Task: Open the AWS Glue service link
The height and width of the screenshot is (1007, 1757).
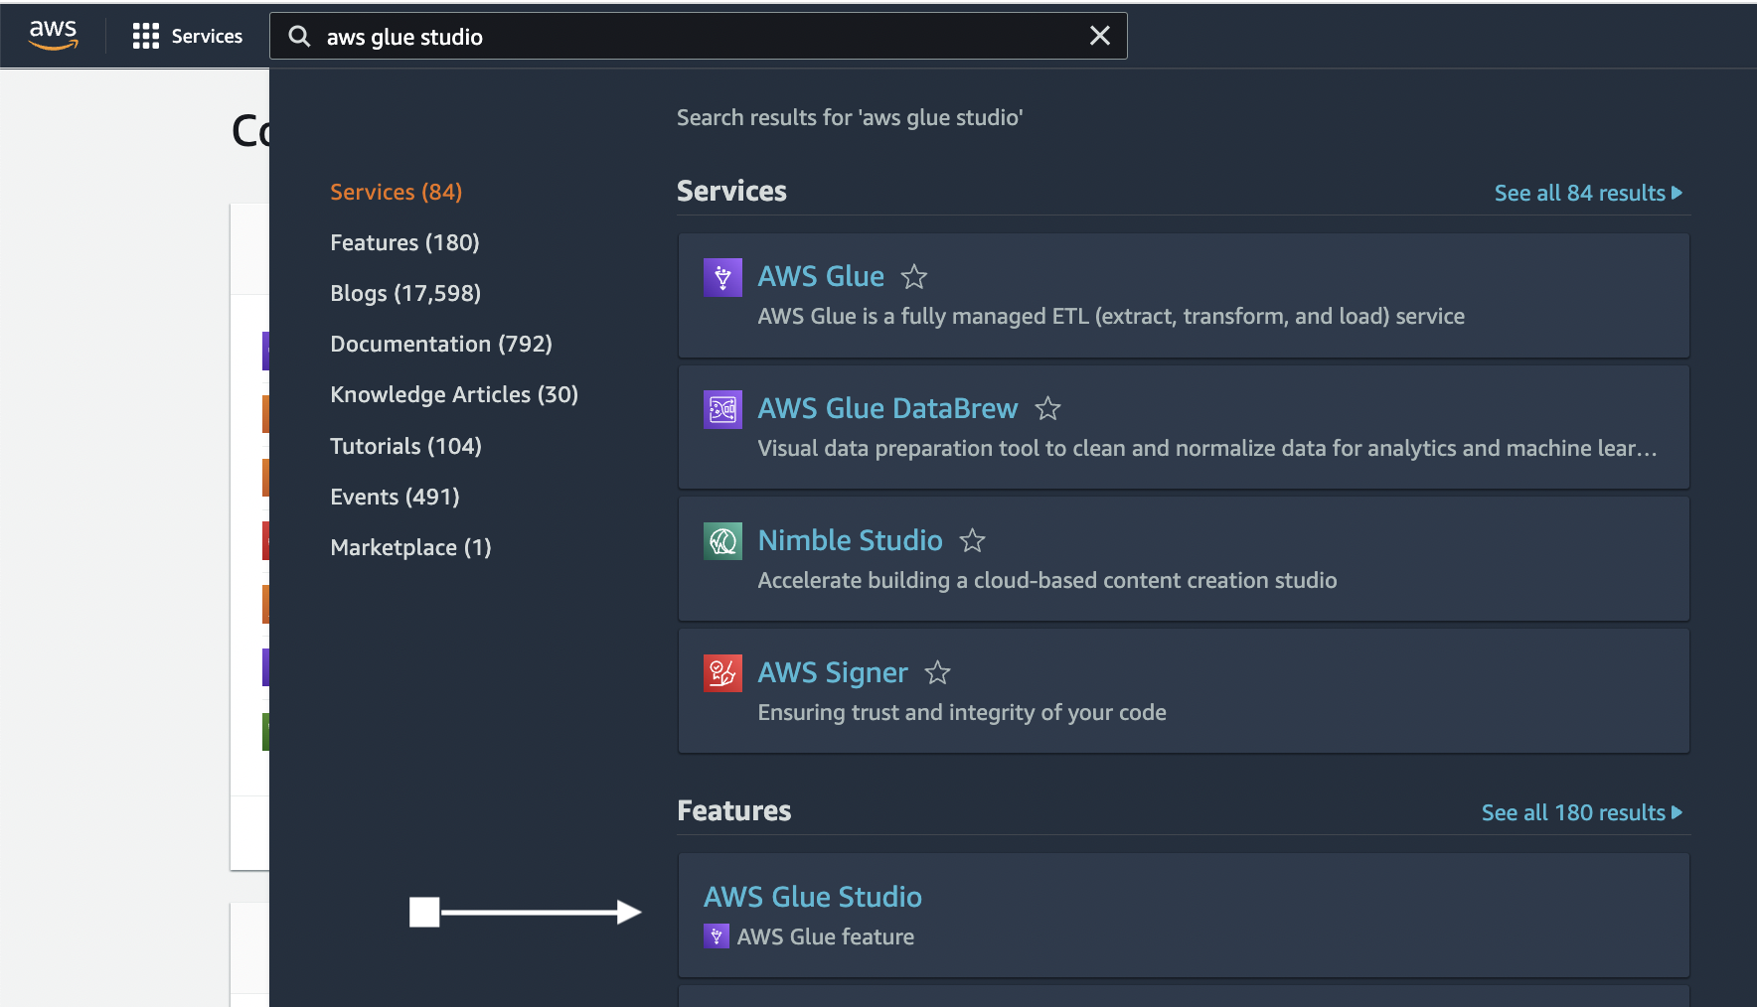Action: pyautogui.click(x=821, y=276)
